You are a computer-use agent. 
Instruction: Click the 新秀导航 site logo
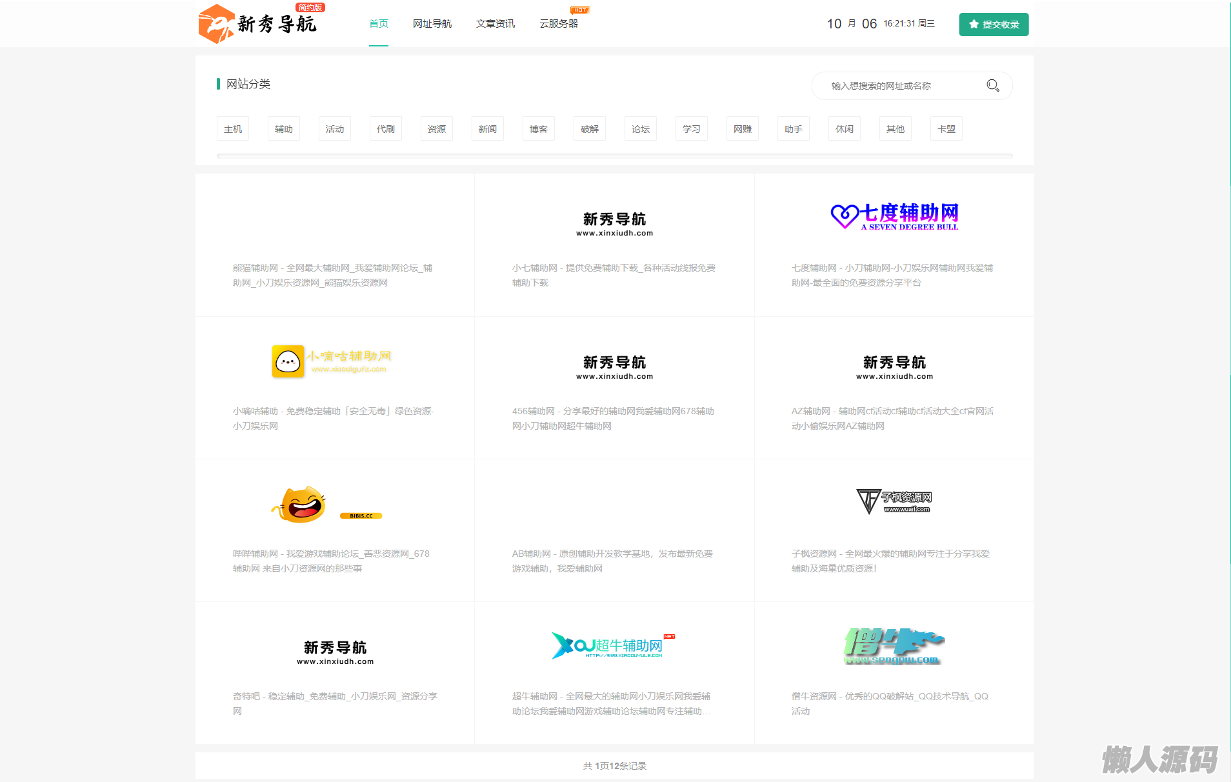258,24
